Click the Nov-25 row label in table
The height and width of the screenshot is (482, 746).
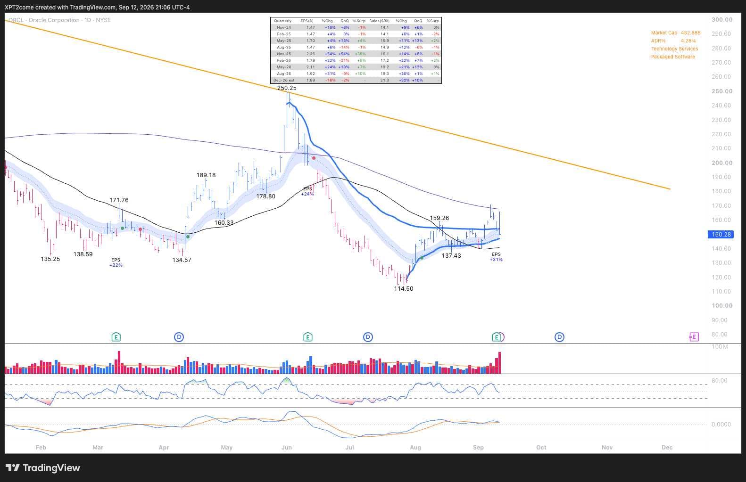coord(284,54)
